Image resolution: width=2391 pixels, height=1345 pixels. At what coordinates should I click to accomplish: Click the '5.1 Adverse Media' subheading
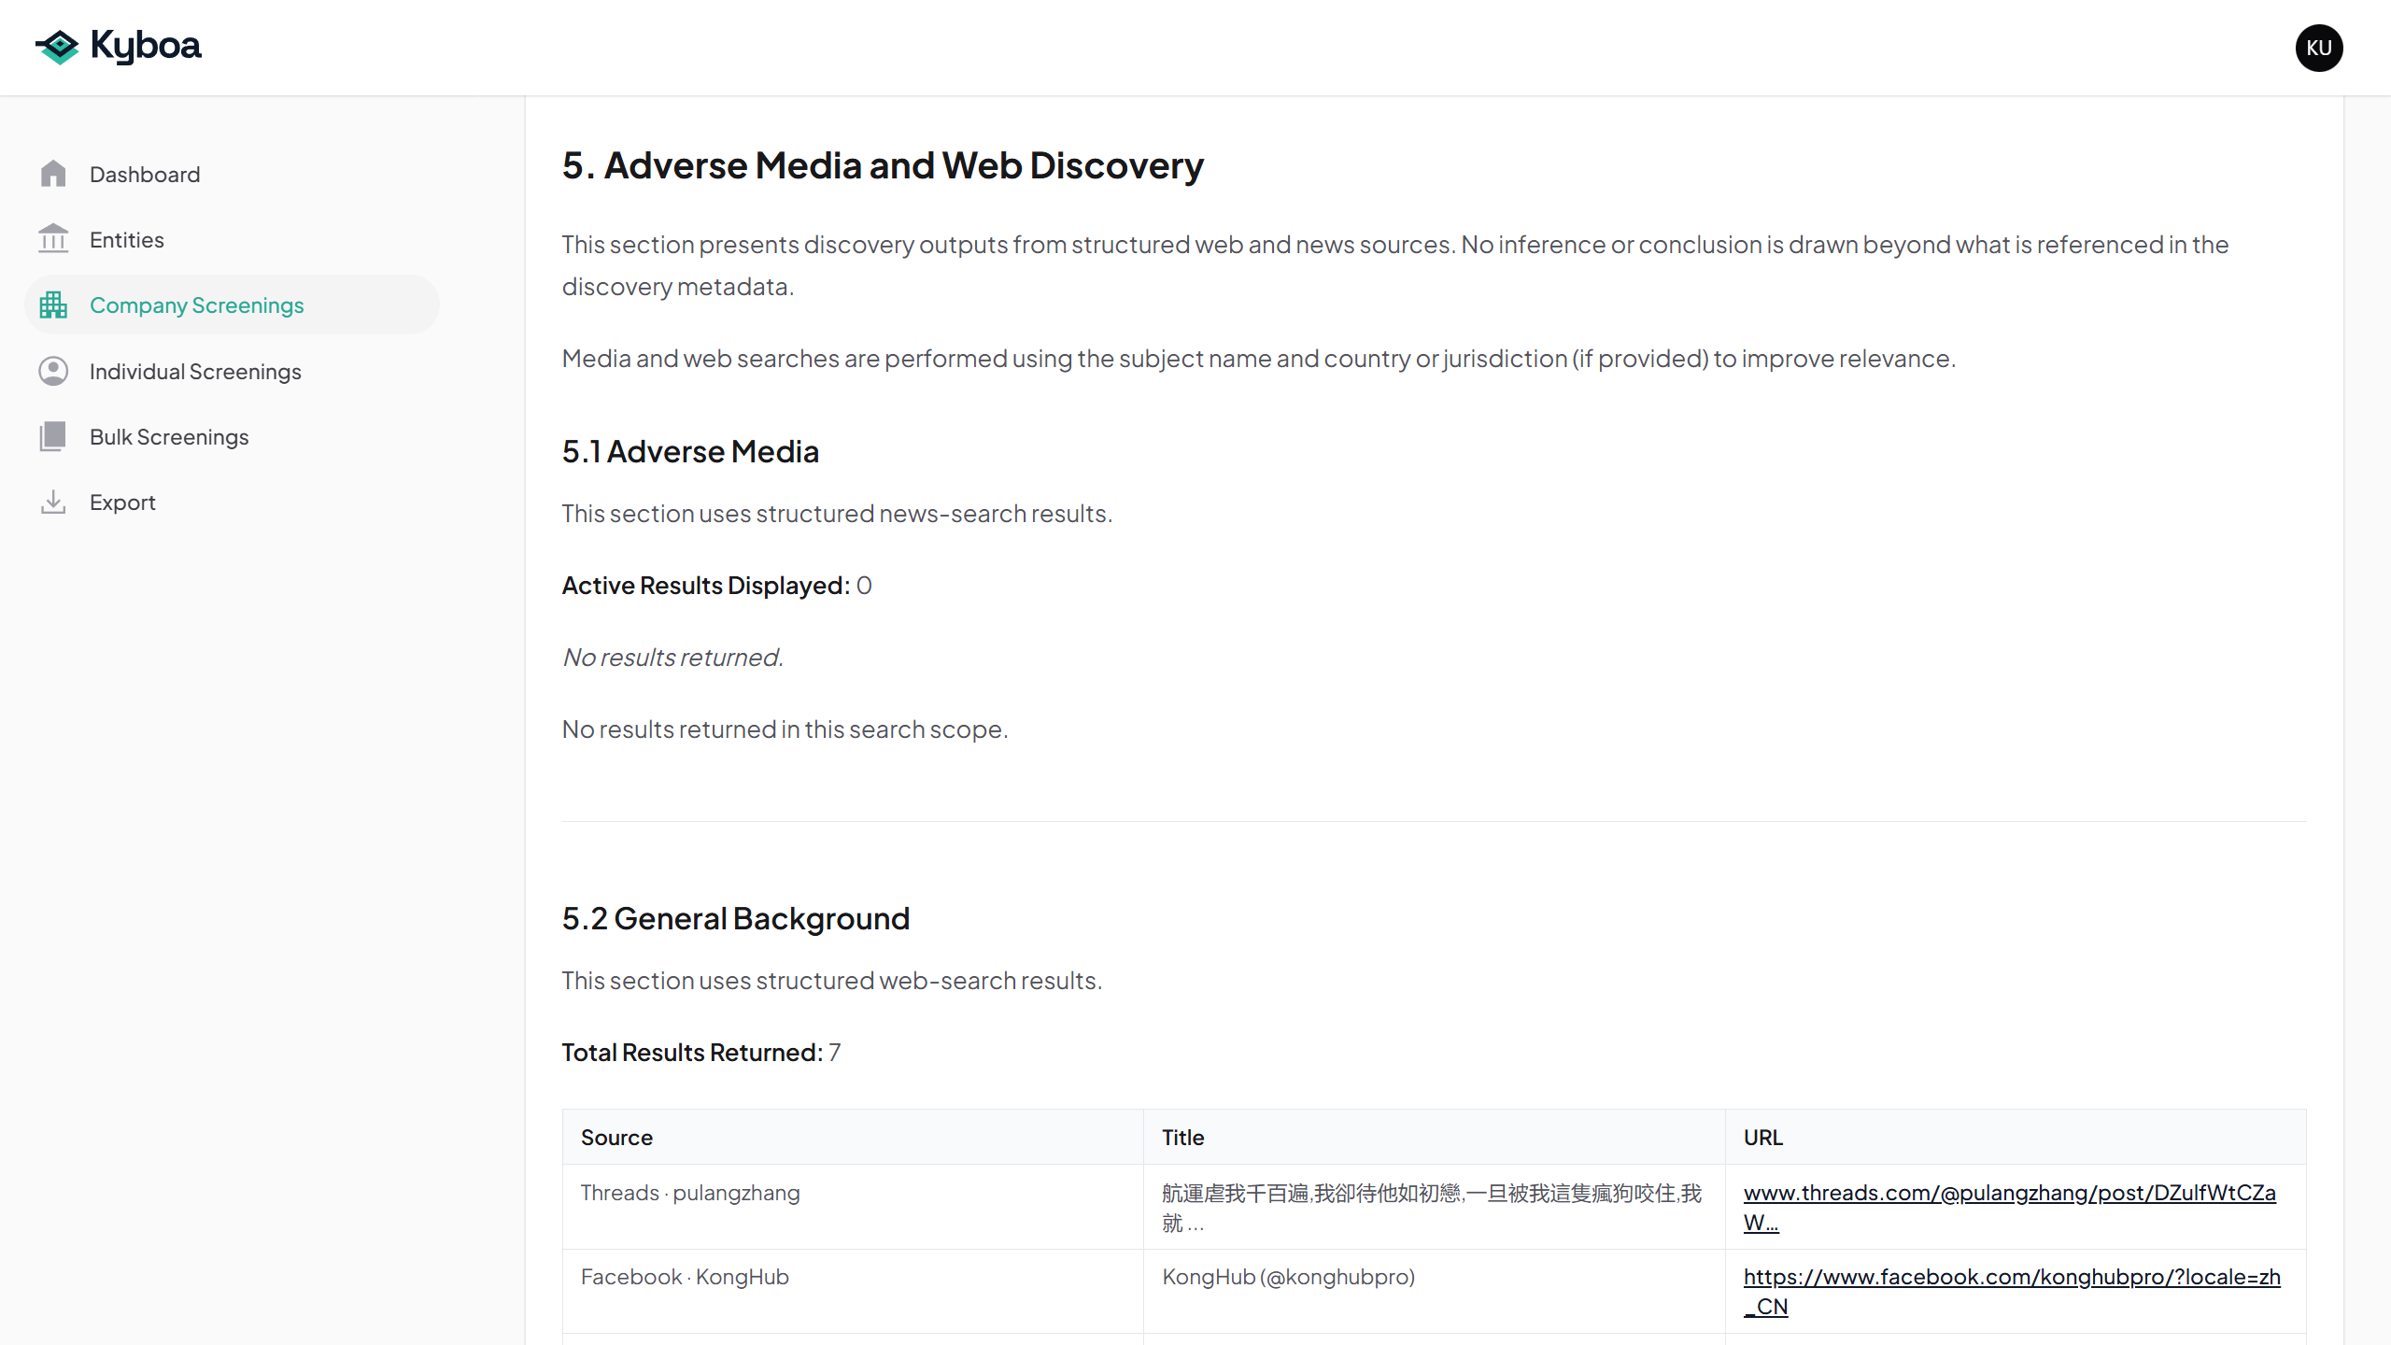690,451
